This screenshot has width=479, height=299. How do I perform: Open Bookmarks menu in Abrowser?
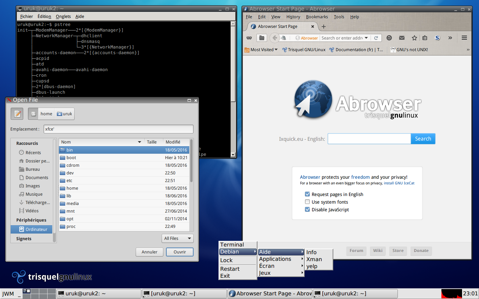click(317, 17)
